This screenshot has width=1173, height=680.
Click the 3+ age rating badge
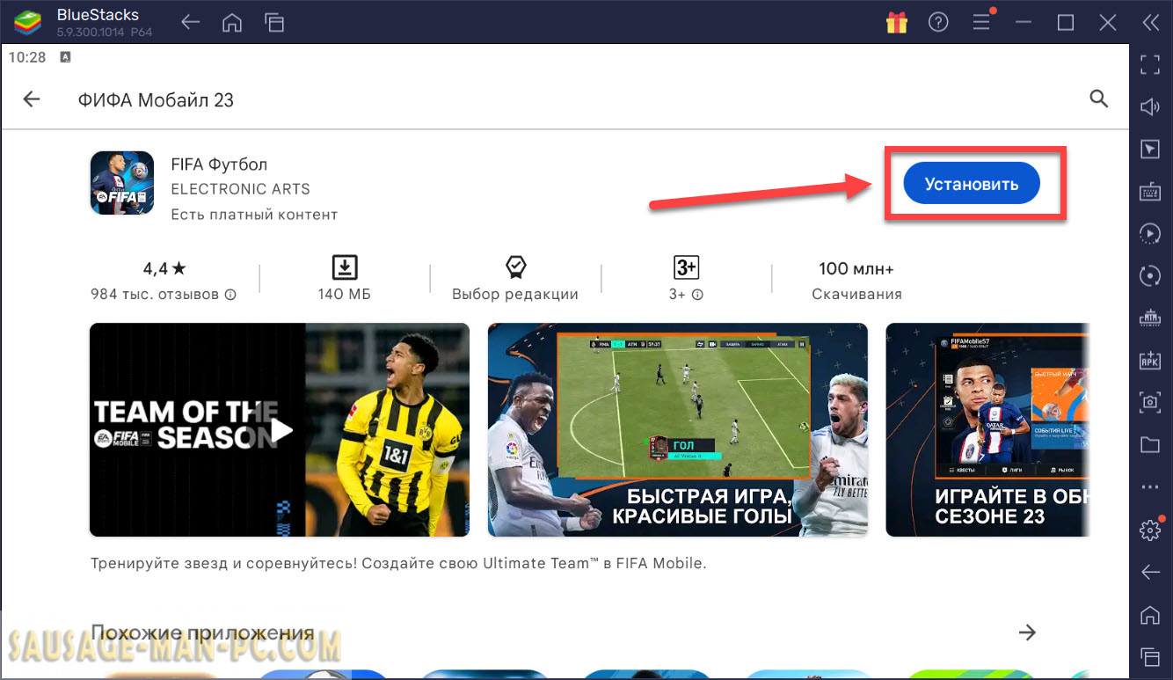tap(686, 267)
